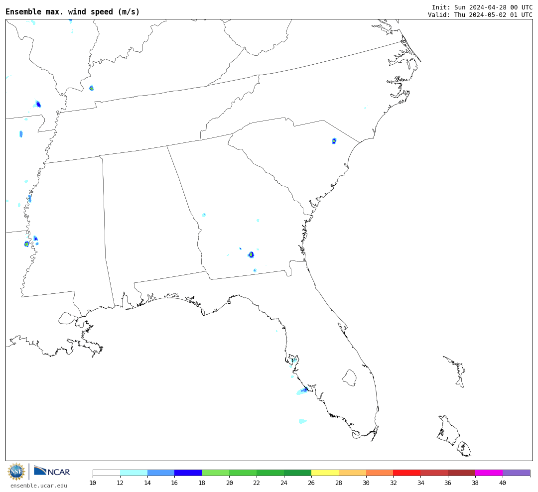Image resolution: width=538 pixels, height=492 pixels.
Task: Select the purple above-40 colorbar segment
Action: pyautogui.click(x=517, y=473)
